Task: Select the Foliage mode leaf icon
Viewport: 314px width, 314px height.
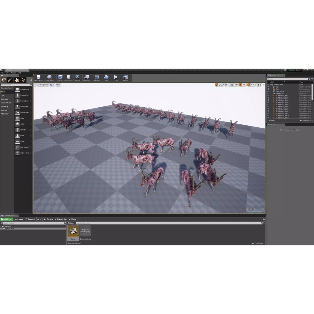Action: point(24,80)
